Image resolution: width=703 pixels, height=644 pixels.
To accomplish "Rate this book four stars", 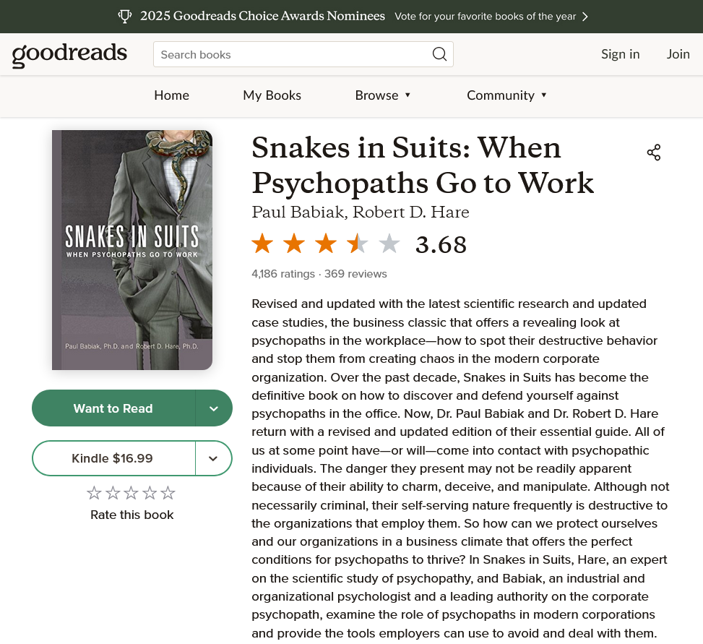I will [x=150, y=493].
